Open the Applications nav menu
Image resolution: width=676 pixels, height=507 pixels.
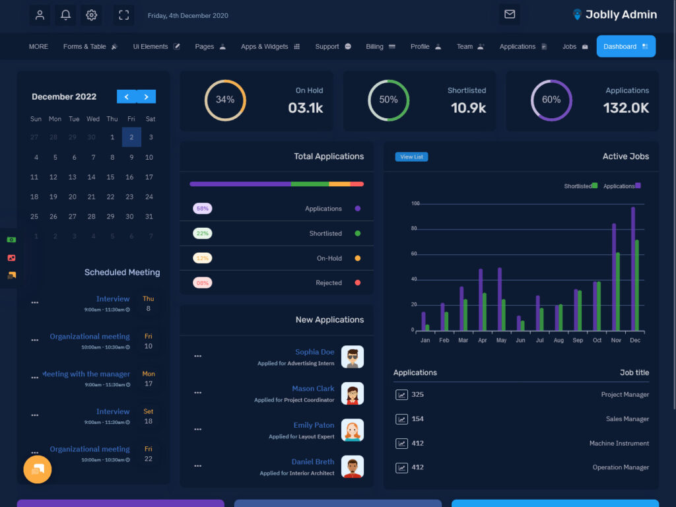pos(524,47)
